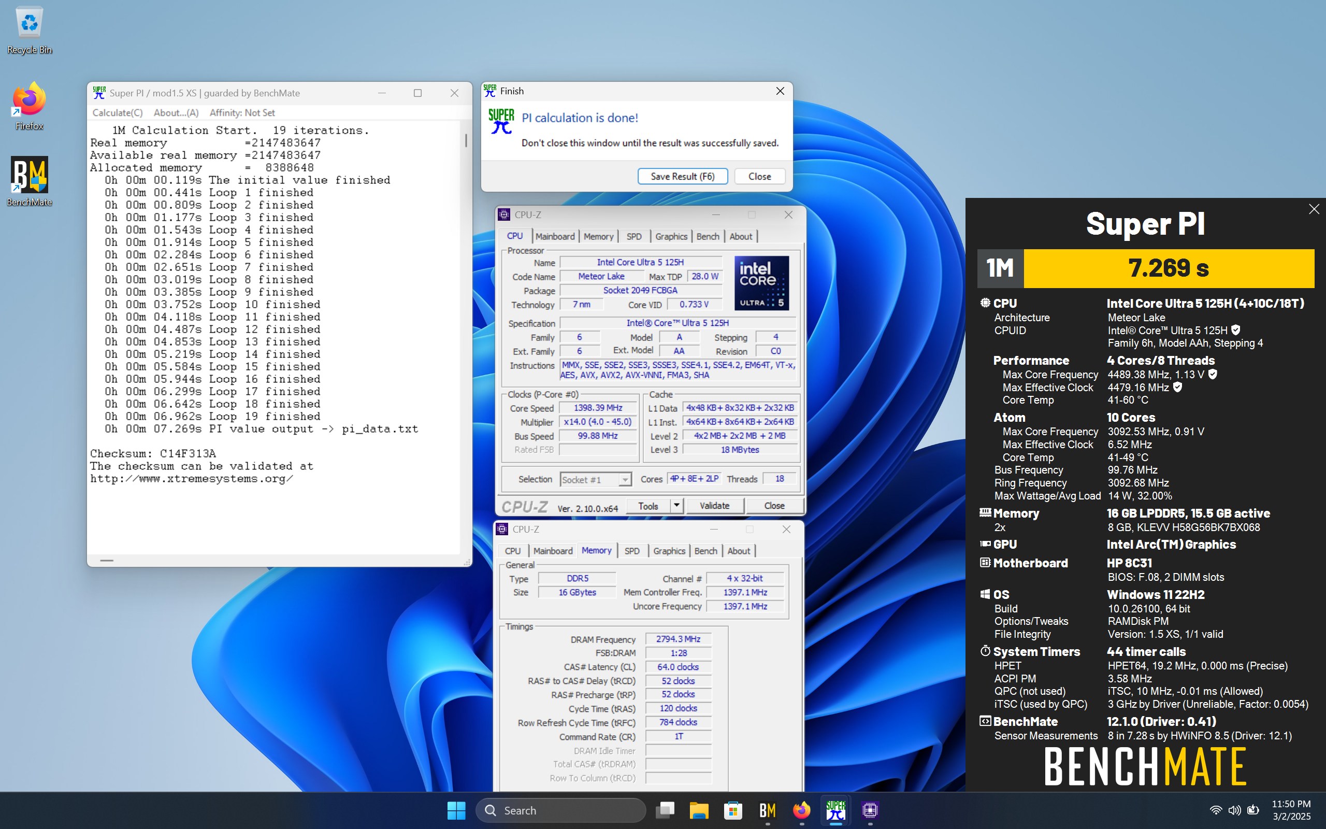Open the BenchMate desktop shortcut
Image resolution: width=1326 pixels, height=829 pixels.
29,181
